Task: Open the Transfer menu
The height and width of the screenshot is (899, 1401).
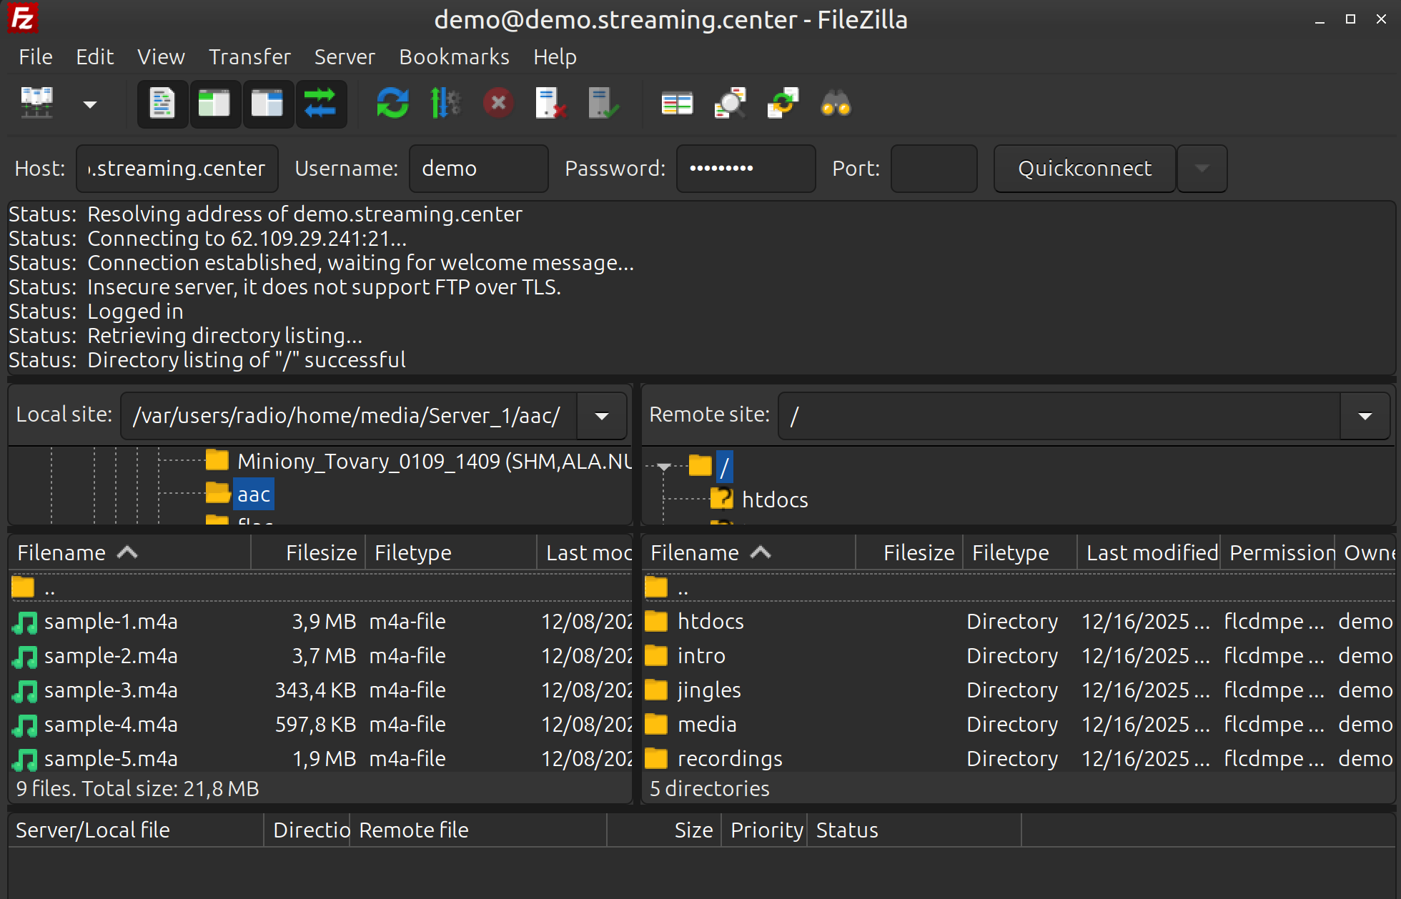Action: (249, 57)
